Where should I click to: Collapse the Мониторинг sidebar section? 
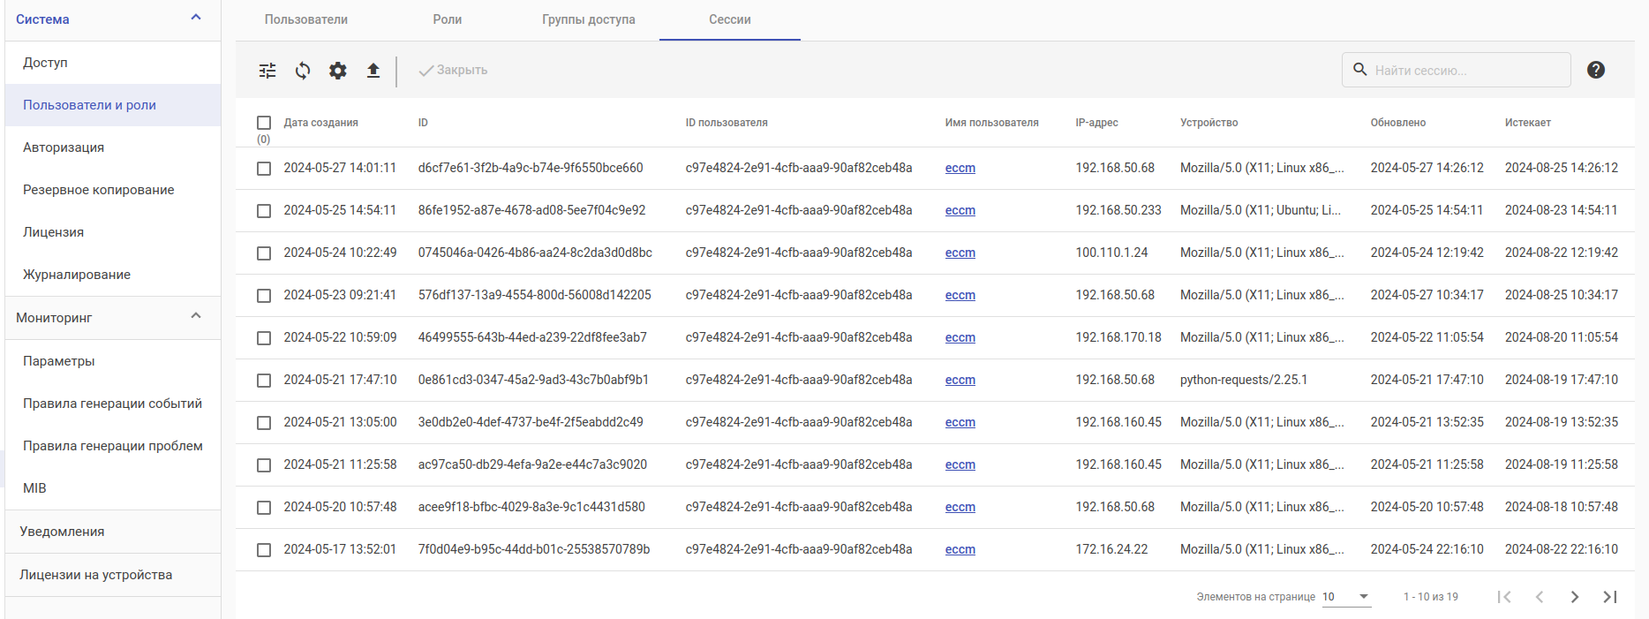point(196,316)
